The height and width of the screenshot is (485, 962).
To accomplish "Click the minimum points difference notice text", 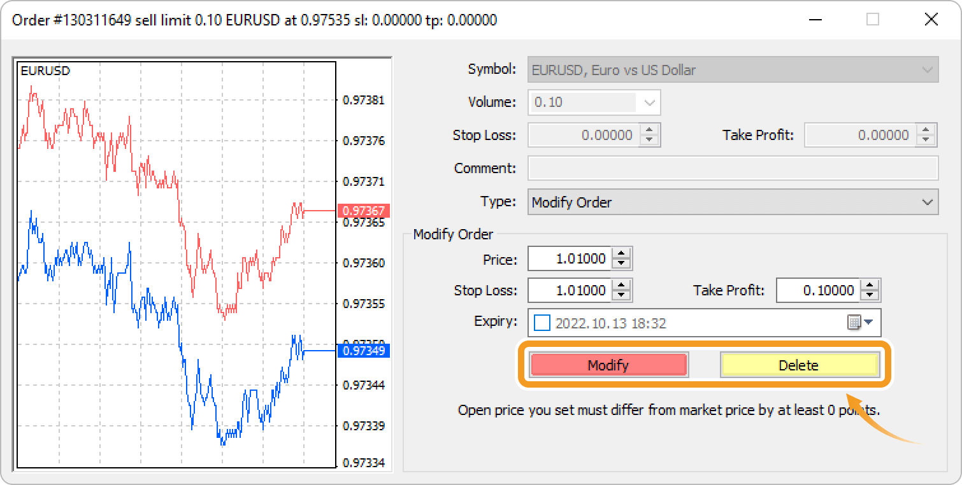I will pos(669,410).
